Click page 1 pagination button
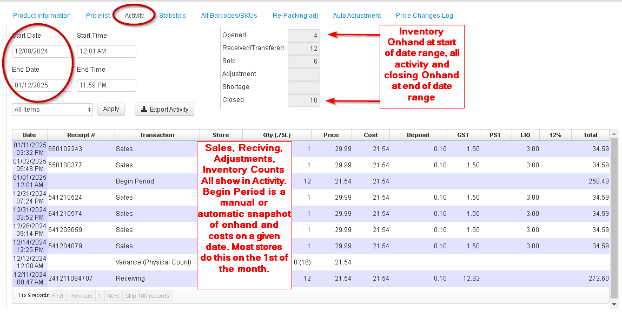This screenshot has height=326, width=622. (x=100, y=296)
